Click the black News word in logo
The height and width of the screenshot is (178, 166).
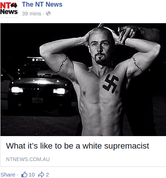click(9, 12)
